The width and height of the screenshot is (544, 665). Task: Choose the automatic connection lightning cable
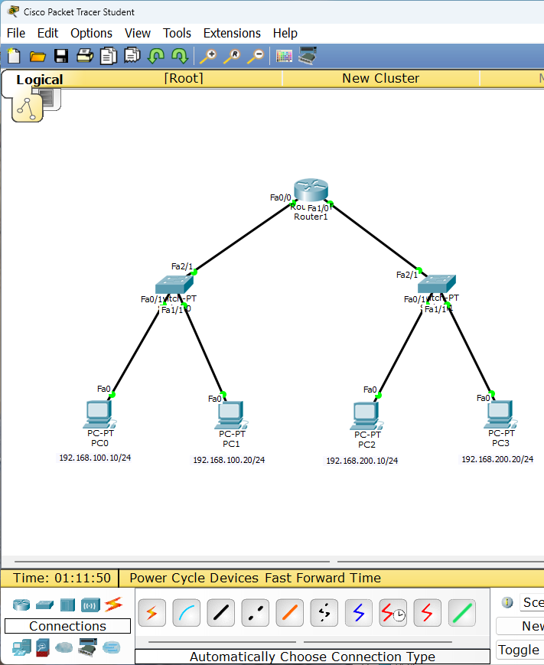tap(151, 613)
